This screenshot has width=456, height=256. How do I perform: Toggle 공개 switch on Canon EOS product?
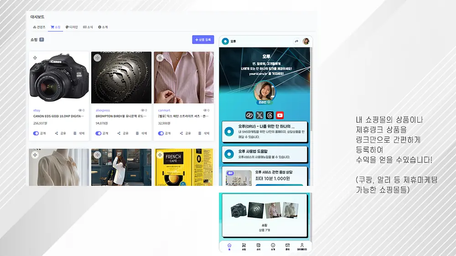pyautogui.click(x=36, y=133)
